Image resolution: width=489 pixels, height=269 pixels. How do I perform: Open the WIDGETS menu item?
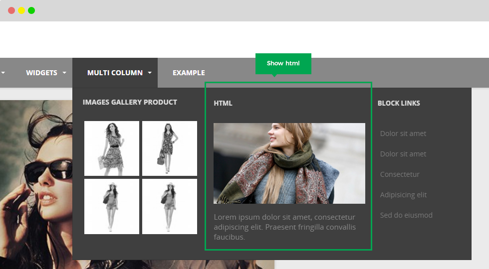pos(41,73)
